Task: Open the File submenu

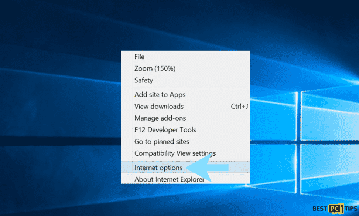Action: click(185, 57)
